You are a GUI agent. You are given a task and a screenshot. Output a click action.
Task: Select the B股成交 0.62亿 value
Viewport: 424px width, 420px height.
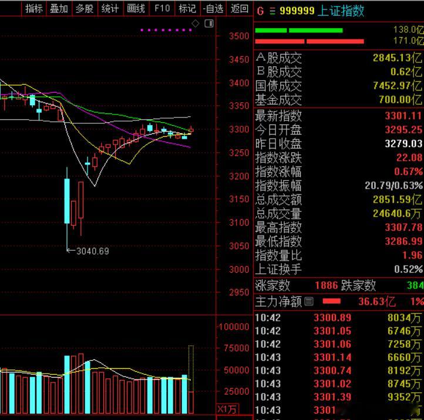(x=406, y=72)
